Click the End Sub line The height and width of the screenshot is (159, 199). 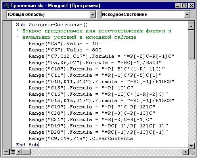pos(27,145)
